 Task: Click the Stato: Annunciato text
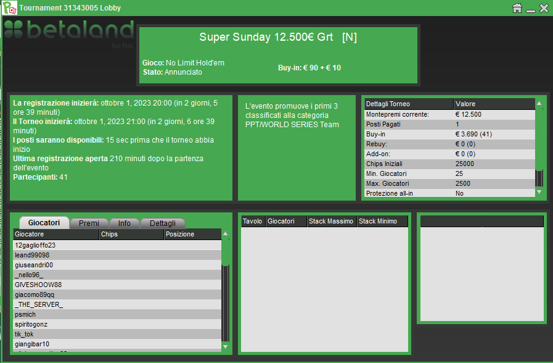point(173,72)
